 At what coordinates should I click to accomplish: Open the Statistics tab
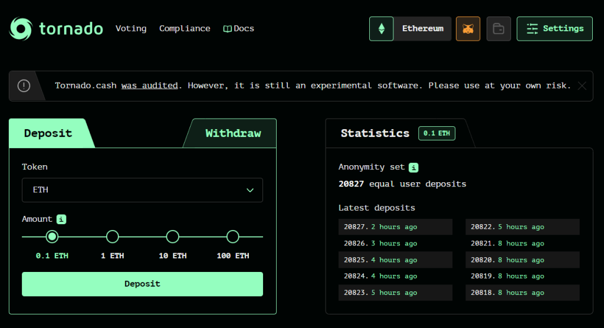point(397,133)
